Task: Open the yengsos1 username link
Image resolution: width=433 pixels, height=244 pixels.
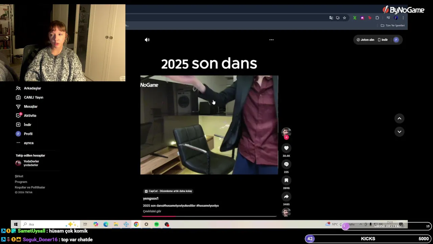Action: (151, 199)
